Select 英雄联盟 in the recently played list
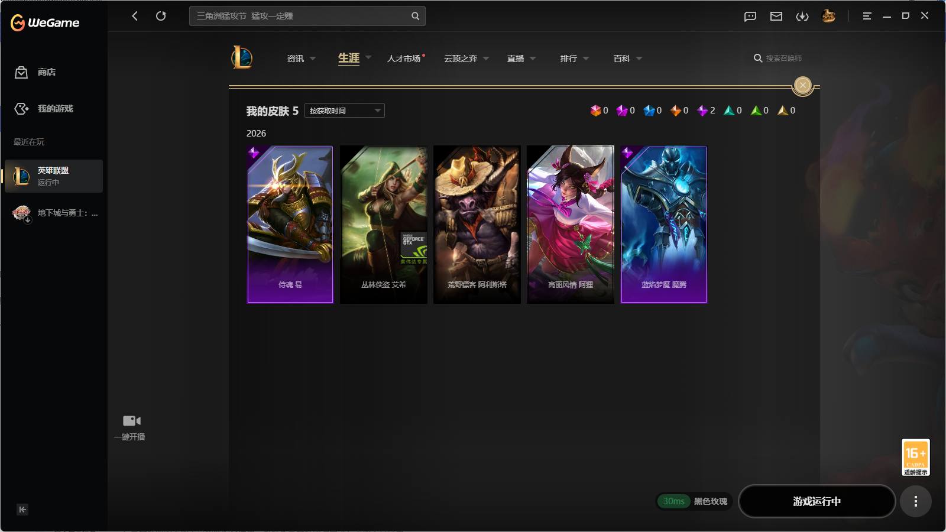The height and width of the screenshot is (532, 946). click(x=54, y=176)
